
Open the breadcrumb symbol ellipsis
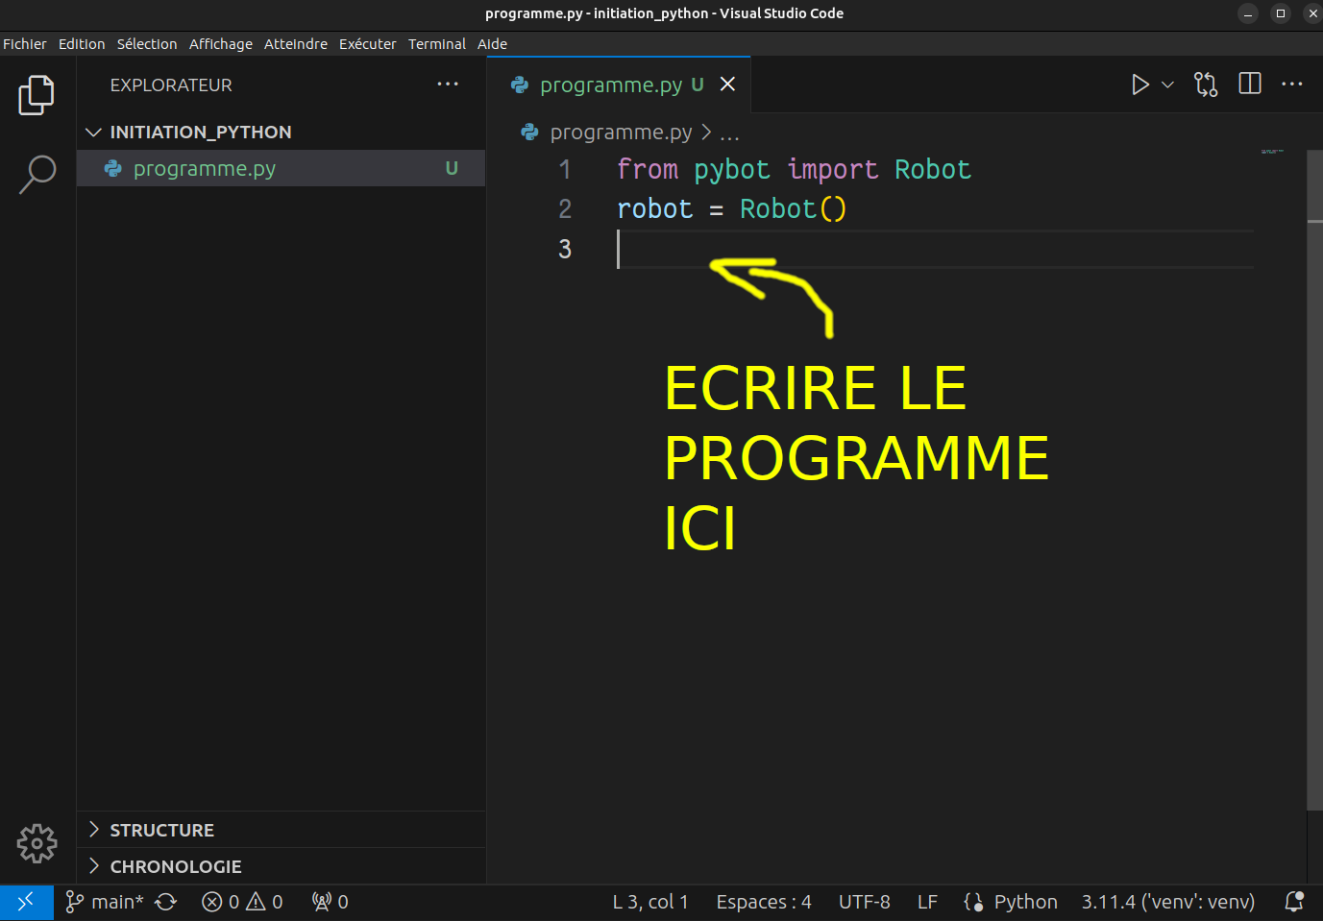pos(730,133)
